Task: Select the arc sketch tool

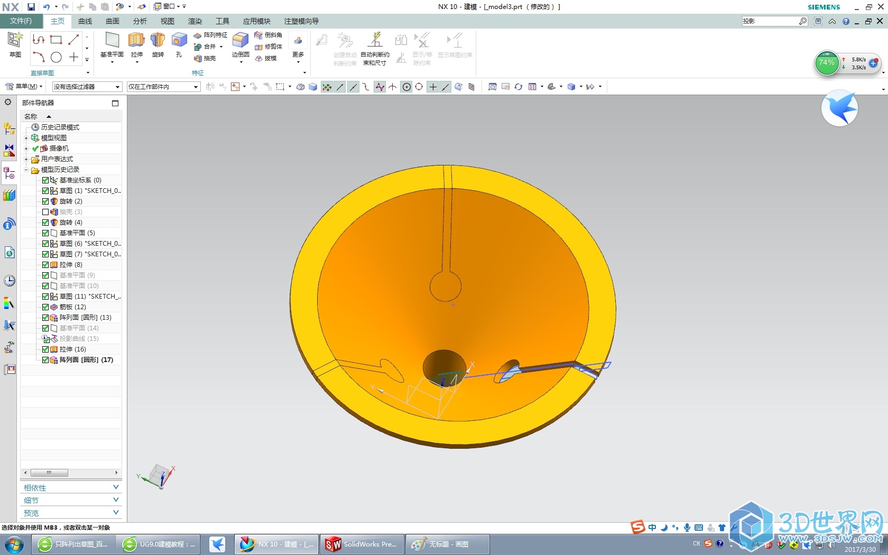Action: point(38,57)
